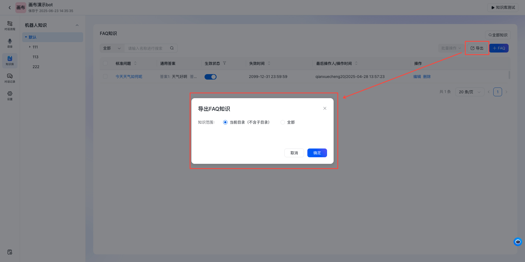Open the 批量操作 dropdown

[x=451, y=48]
